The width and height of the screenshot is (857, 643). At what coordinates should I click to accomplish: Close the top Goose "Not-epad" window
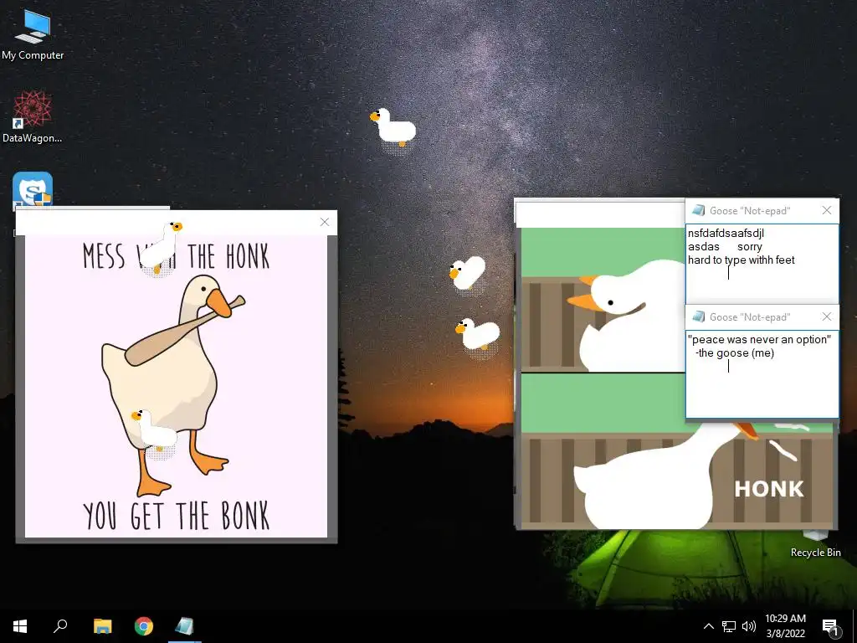point(826,210)
